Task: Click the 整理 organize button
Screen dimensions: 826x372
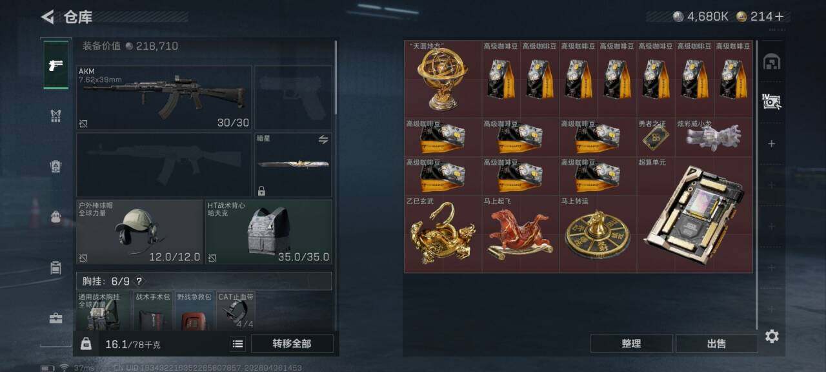Action: tap(631, 344)
